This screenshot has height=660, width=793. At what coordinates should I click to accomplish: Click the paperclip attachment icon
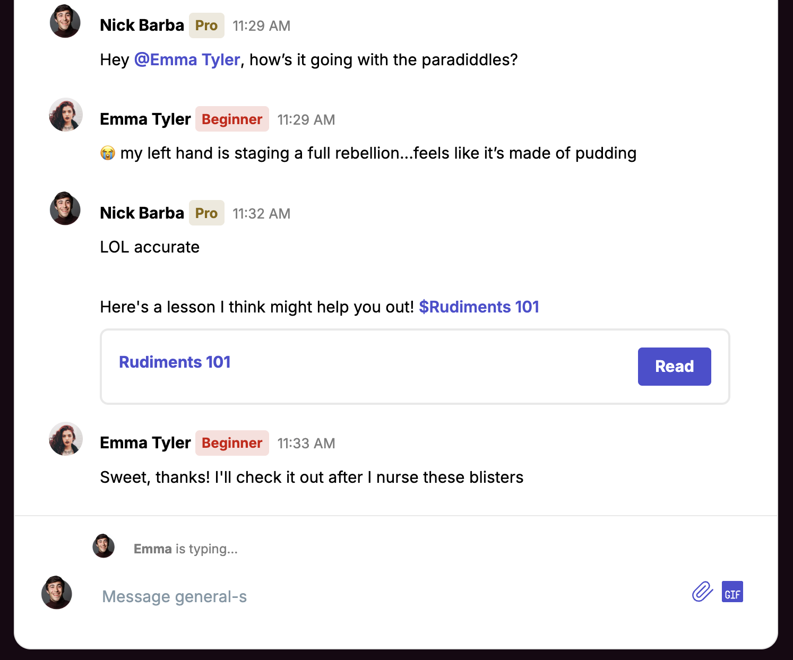702,592
